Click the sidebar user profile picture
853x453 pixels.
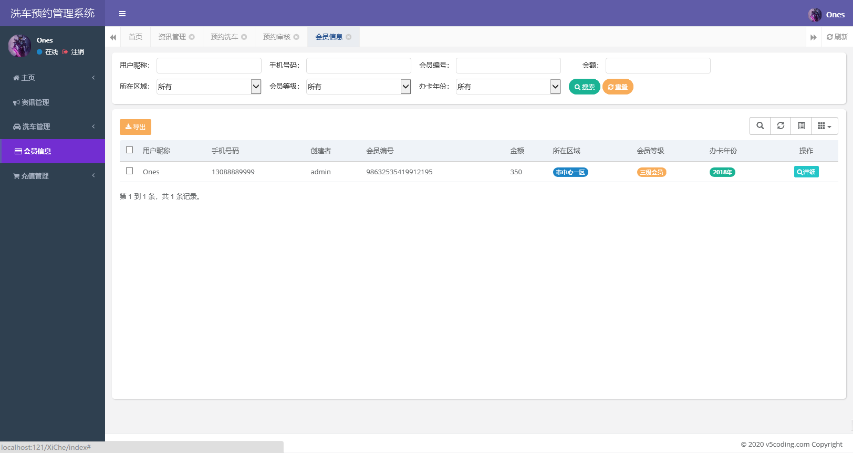tap(19, 46)
